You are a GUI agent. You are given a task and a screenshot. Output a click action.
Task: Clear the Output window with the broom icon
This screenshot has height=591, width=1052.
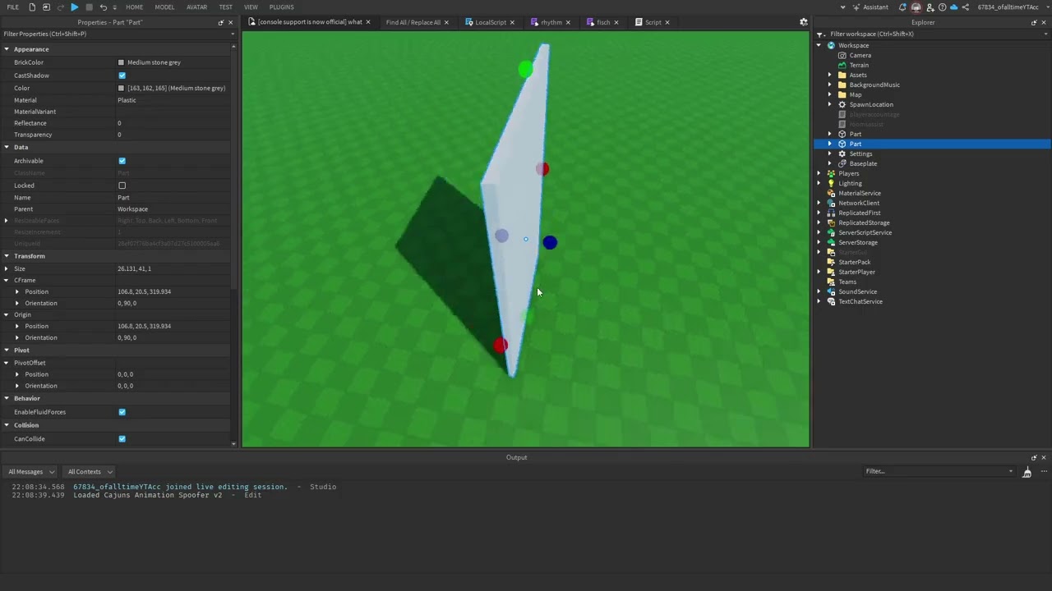point(1027,471)
